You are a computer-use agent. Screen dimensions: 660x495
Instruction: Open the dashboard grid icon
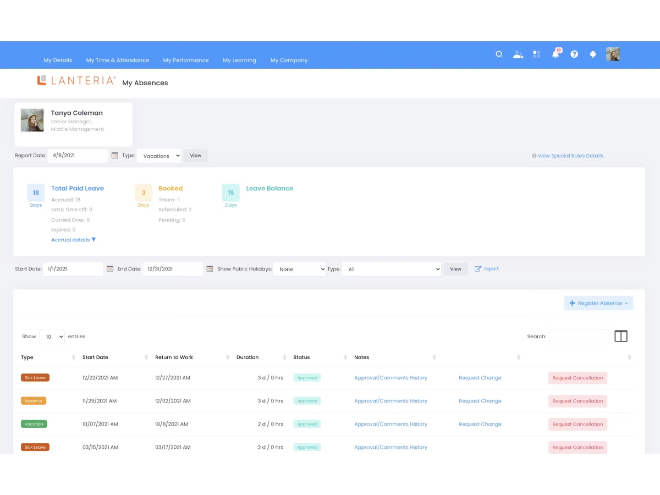click(x=536, y=54)
